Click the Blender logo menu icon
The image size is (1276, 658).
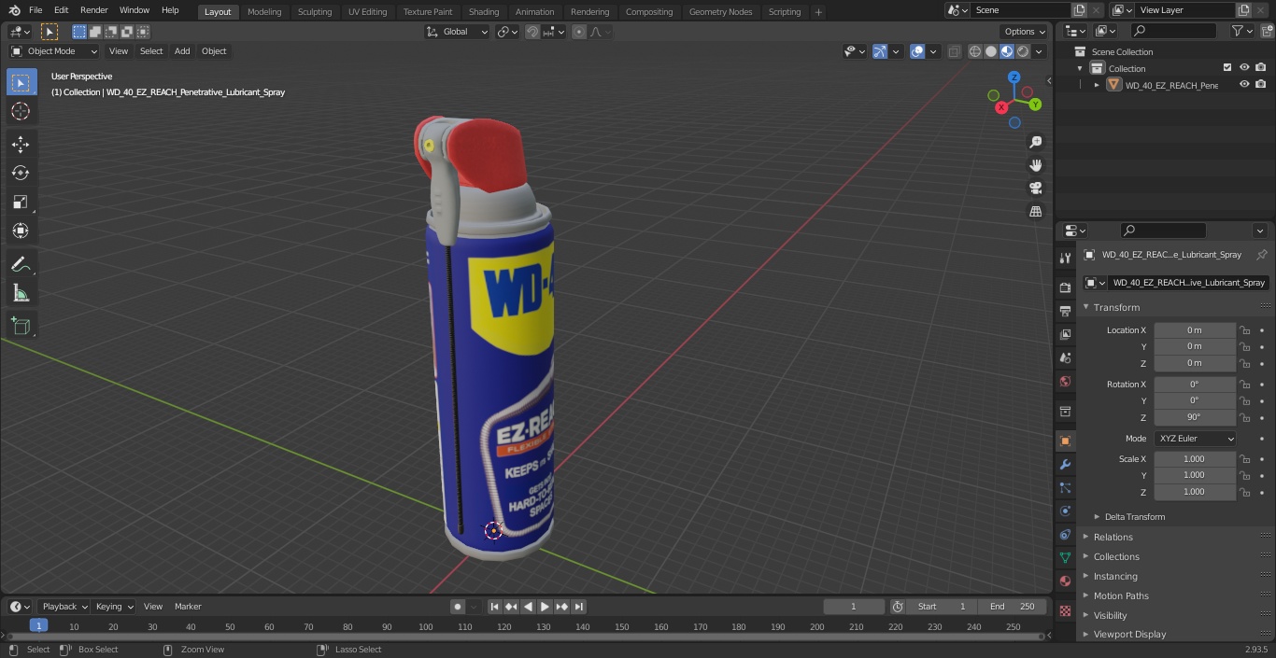pyautogui.click(x=15, y=10)
